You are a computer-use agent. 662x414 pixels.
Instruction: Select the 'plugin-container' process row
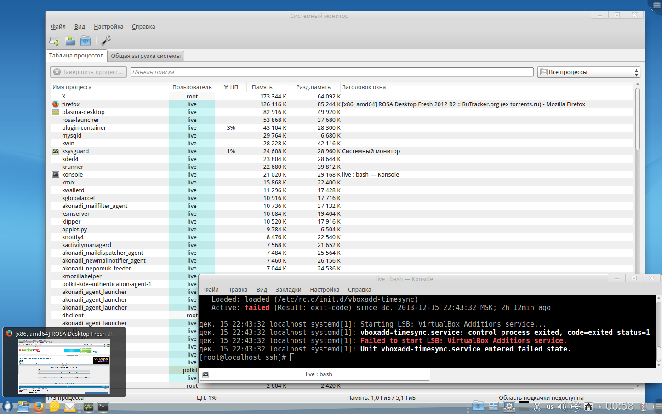pos(342,128)
